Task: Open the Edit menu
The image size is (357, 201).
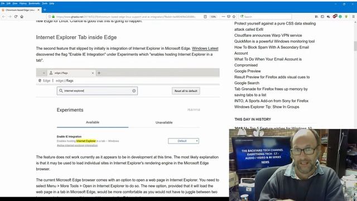Action: (9, 3)
